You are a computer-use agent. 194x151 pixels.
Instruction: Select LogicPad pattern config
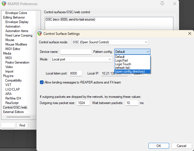pos(132,60)
